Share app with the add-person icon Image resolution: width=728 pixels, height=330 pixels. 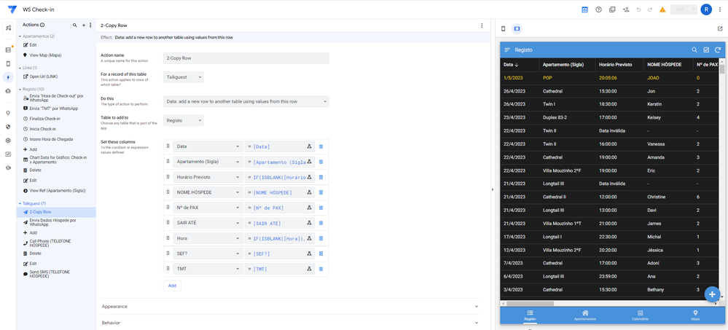pos(626,9)
